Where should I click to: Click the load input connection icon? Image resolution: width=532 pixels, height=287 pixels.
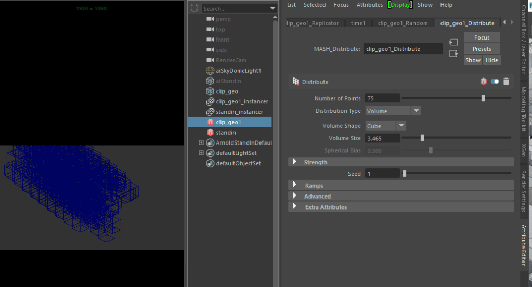[453, 42]
